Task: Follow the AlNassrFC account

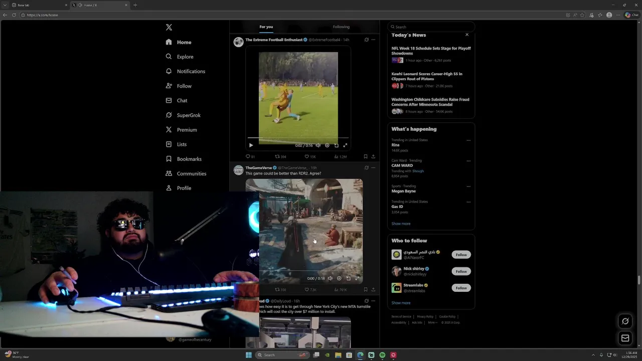Action: coord(461,255)
